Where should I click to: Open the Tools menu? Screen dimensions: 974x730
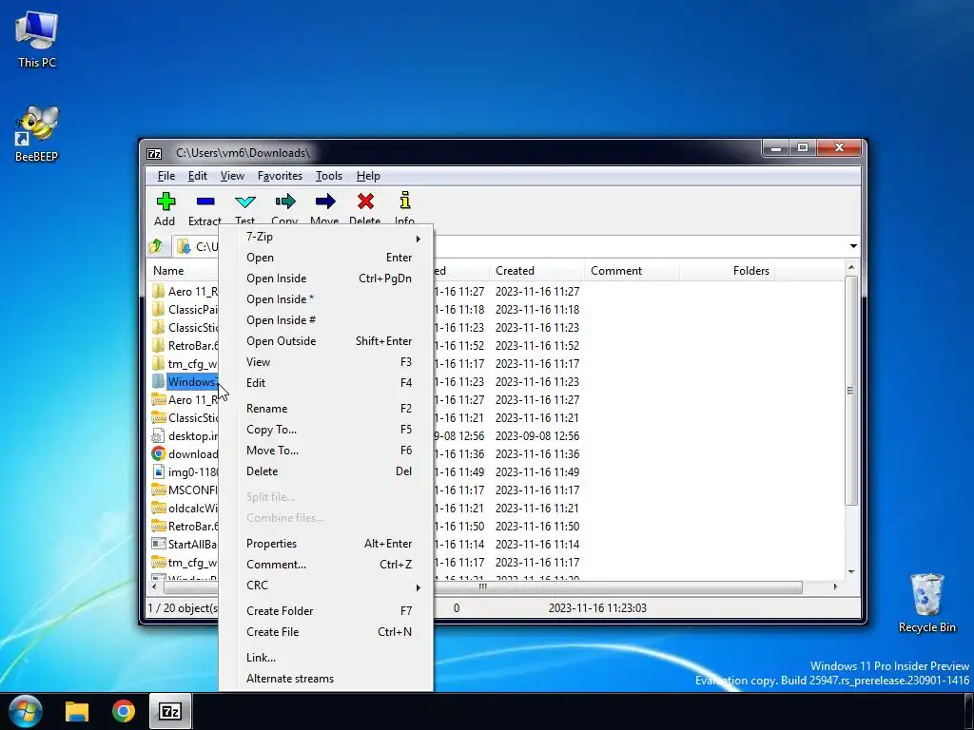(x=328, y=176)
